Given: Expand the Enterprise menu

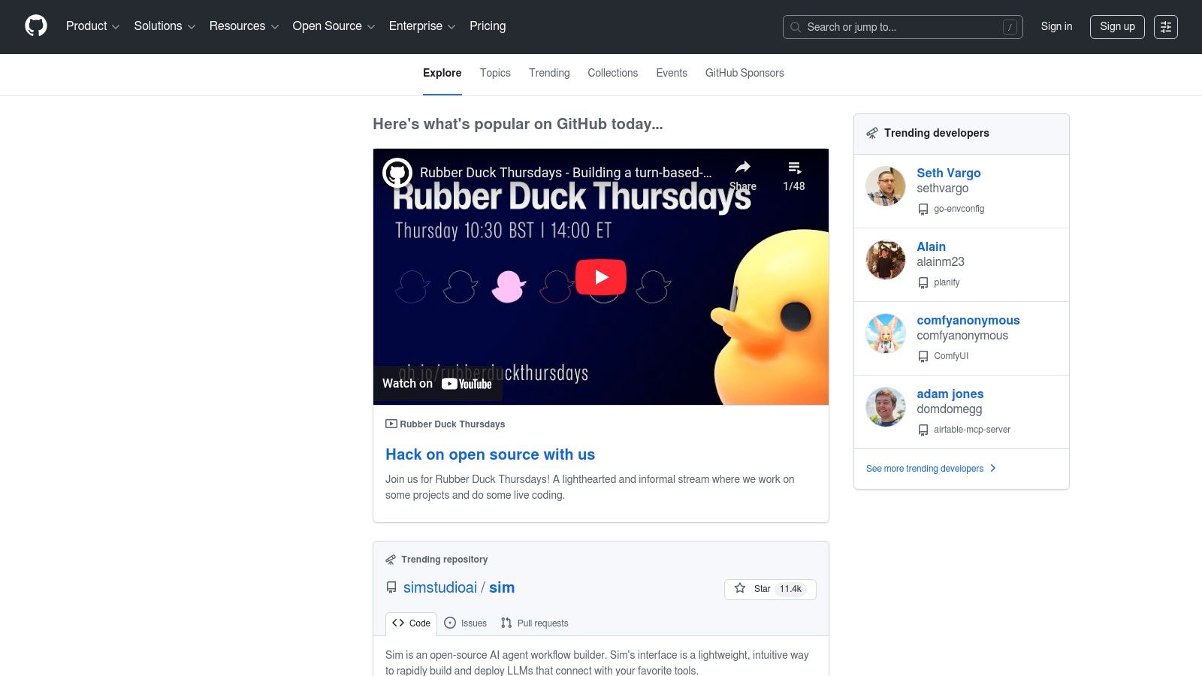Looking at the screenshot, I should [422, 26].
